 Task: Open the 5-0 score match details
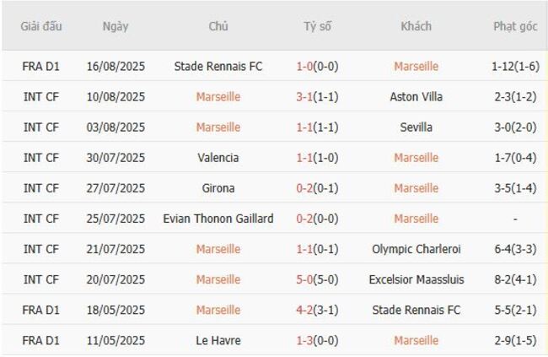point(305,279)
